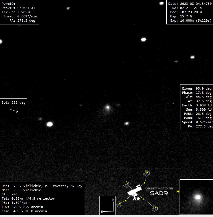Click the telescope in the SADR logo
The image size is (213, 217).
click(135, 192)
